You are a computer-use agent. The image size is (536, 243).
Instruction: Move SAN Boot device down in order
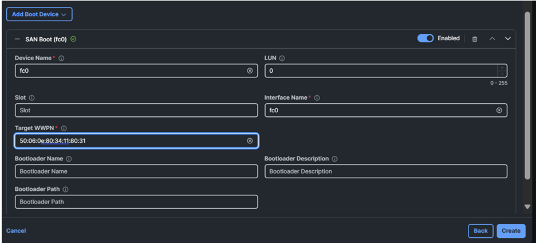pos(507,39)
